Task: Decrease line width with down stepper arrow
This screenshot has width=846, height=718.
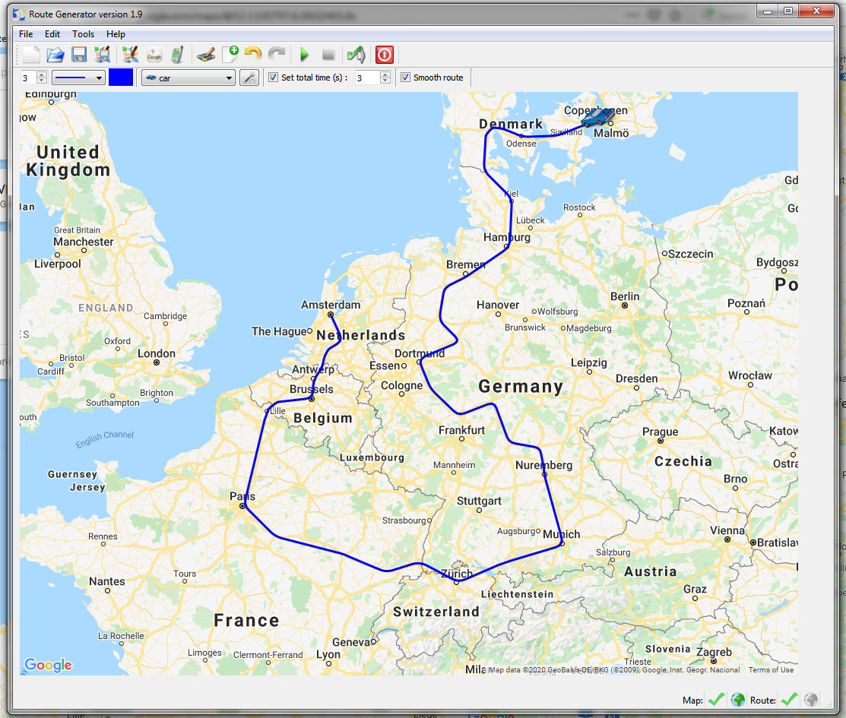Action: pyautogui.click(x=42, y=81)
